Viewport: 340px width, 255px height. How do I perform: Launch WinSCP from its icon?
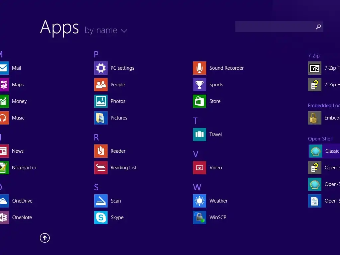point(200,217)
